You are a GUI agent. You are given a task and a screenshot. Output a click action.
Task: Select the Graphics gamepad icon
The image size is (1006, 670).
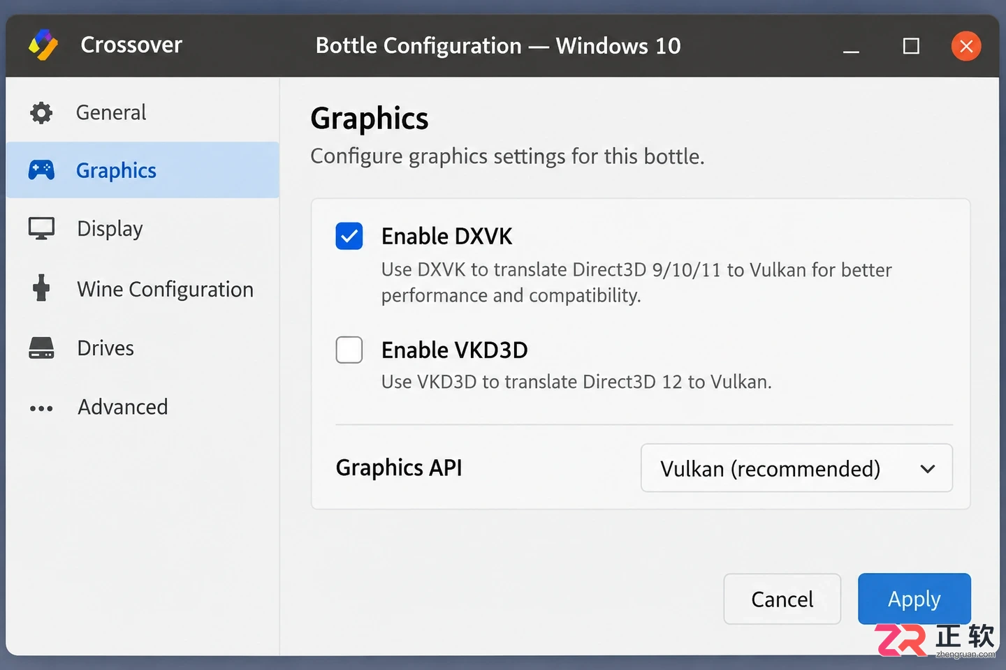[41, 170]
